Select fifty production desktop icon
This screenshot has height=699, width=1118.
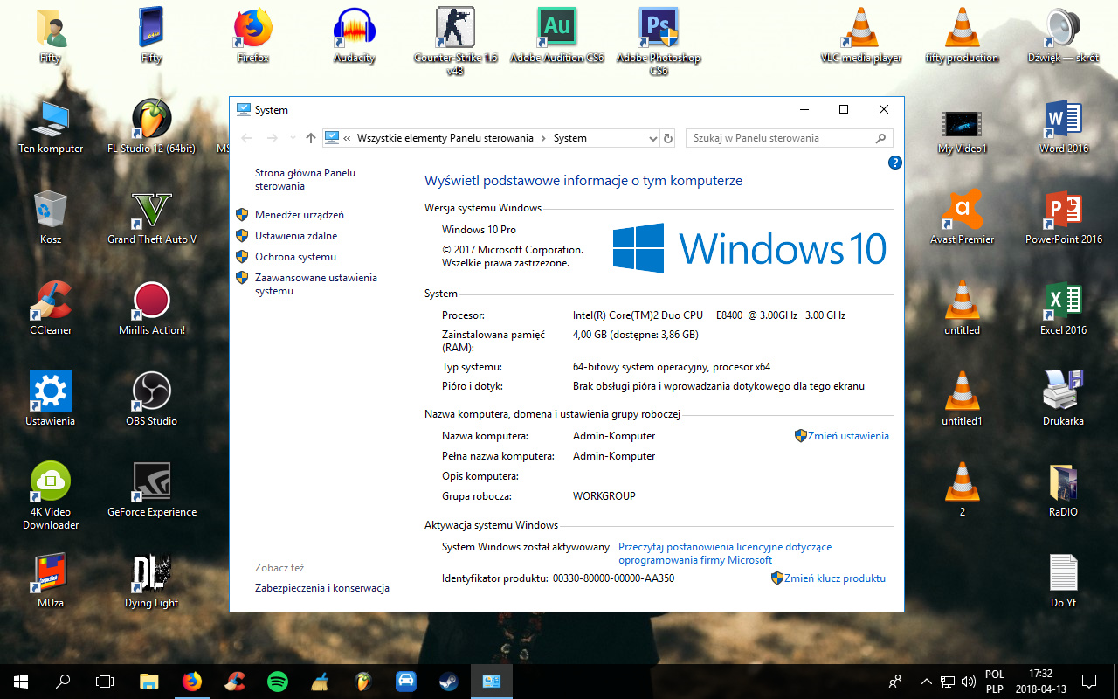point(963,36)
